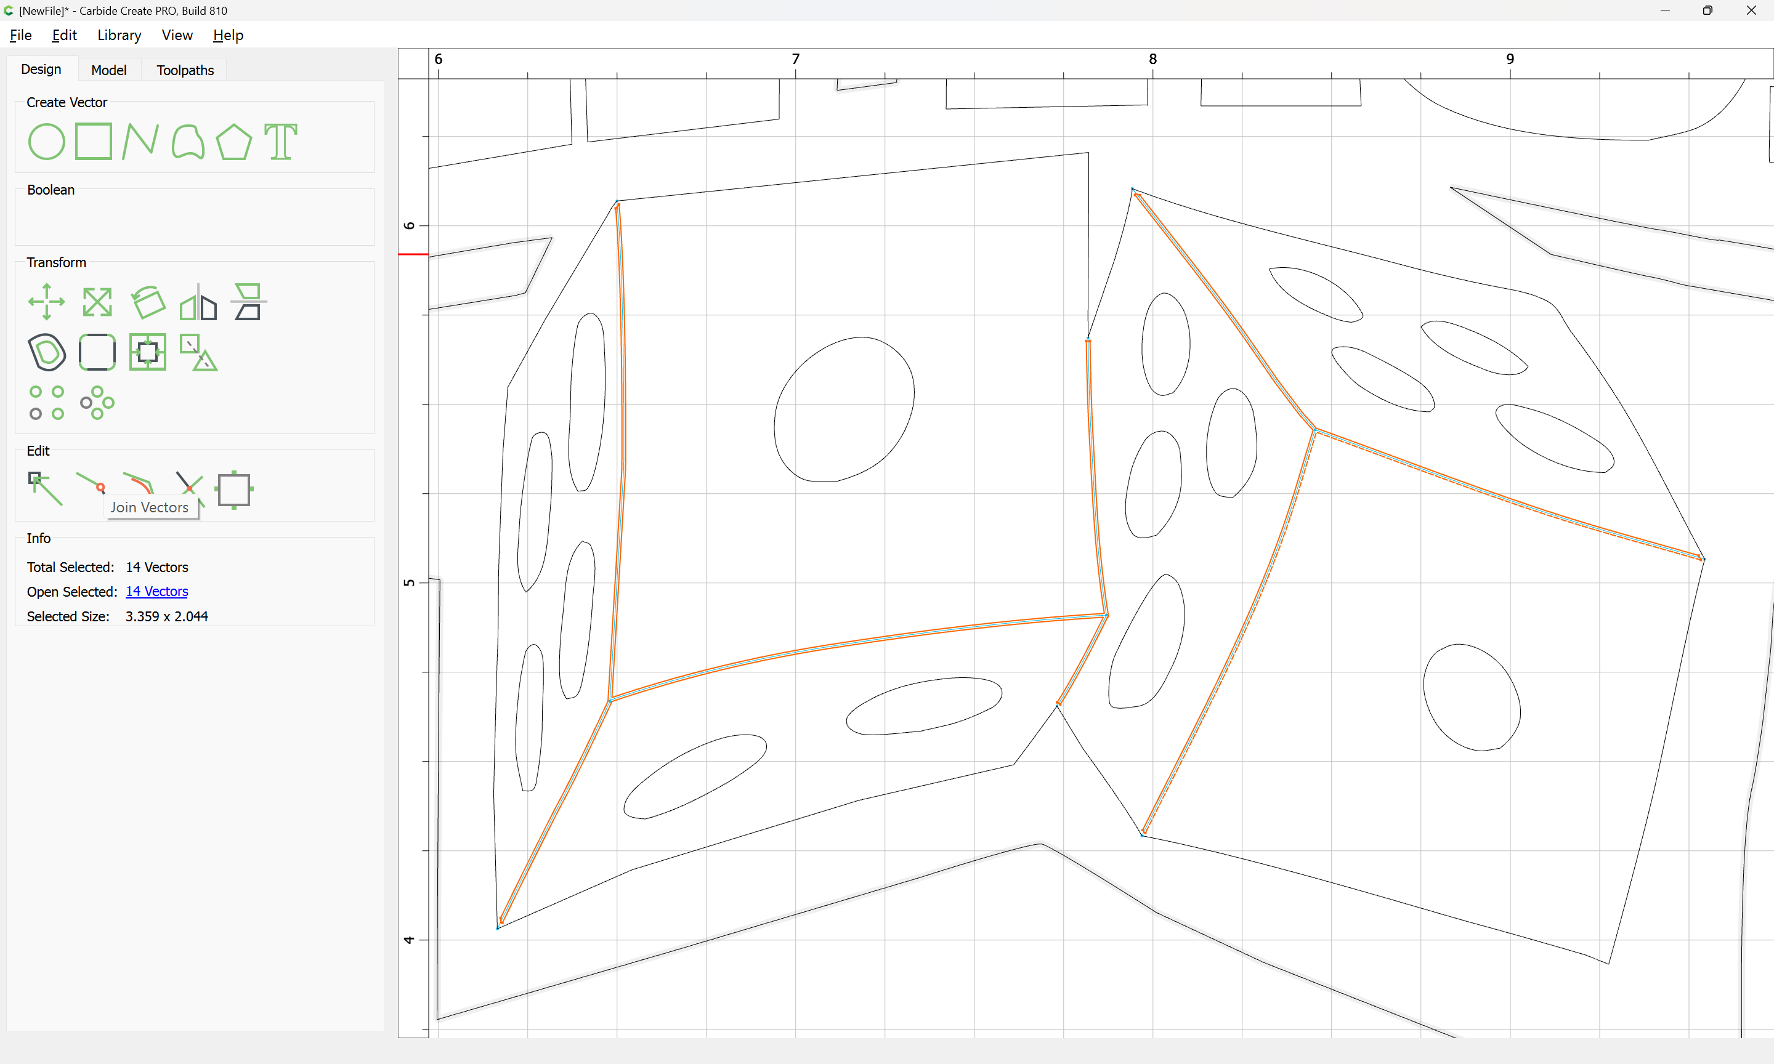
Task: Click the Selected Size value 3.359 x 2.044
Action: click(x=166, y=616)
